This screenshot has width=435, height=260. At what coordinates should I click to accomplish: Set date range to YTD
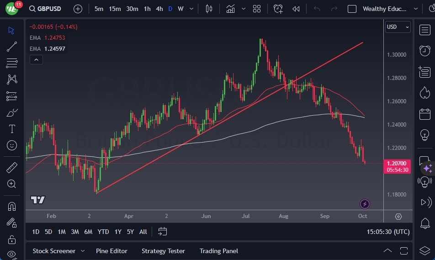103,232
